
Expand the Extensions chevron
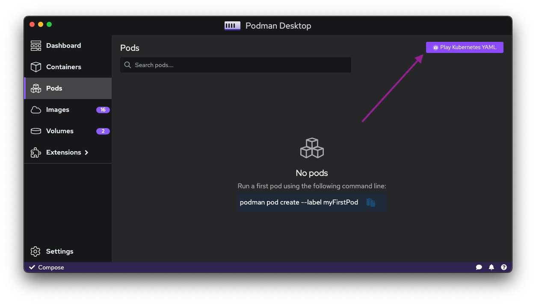86,152
